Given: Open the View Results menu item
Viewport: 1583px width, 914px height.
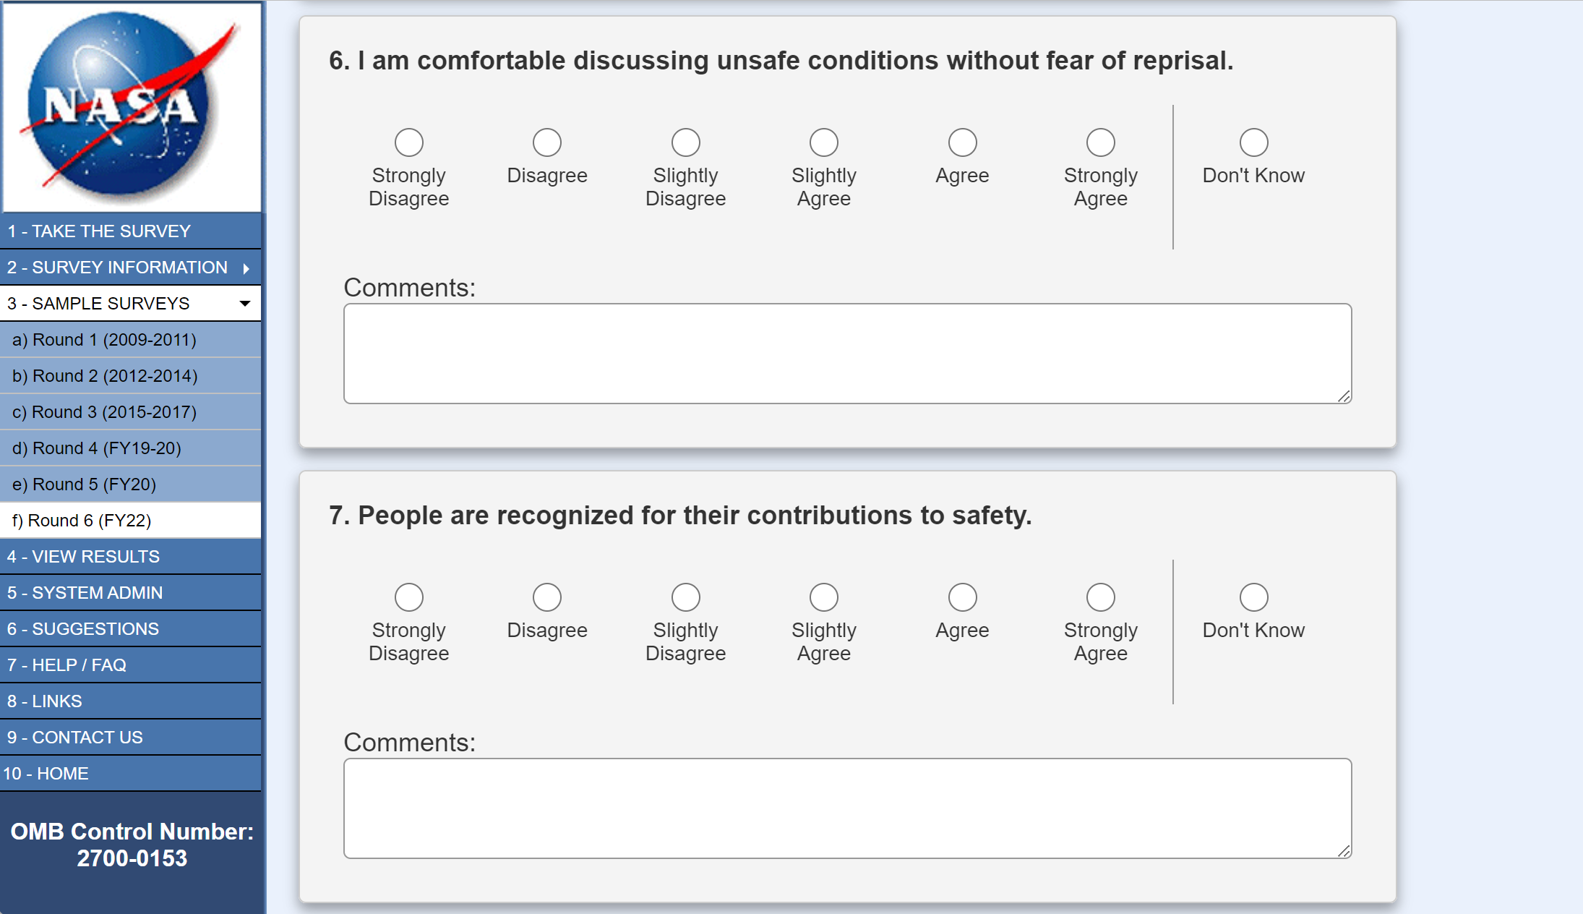Looking at the screenshot, I should (83, 557).
